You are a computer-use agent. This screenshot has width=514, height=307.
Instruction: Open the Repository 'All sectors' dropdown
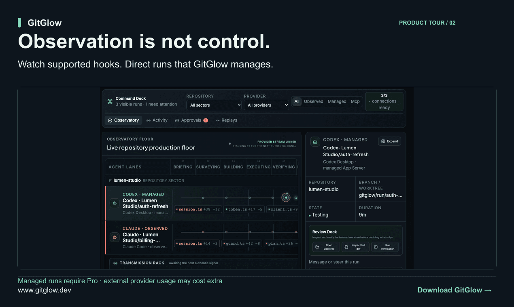click(214, 105)
